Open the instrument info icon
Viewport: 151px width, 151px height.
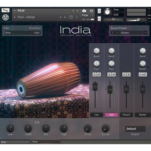(x=91, y=11)
